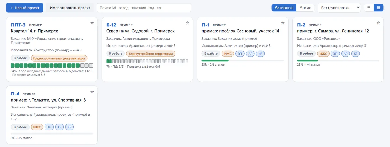
Task: Open project code П-1
Action: pyautogui.click(x=206, y=25)
